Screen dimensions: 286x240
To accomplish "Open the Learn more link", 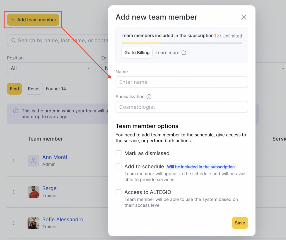I will pos(167,53).
